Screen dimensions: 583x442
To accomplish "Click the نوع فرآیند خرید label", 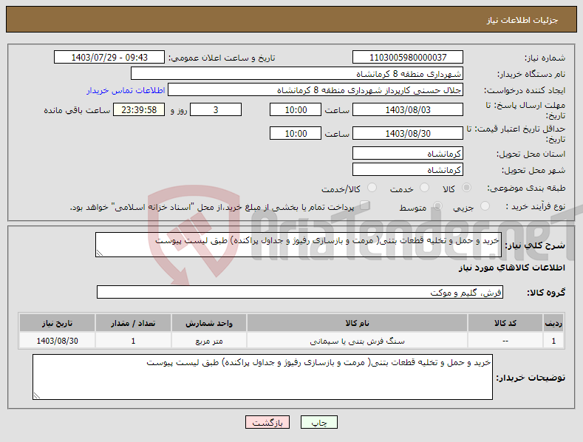I will (536, 206).
